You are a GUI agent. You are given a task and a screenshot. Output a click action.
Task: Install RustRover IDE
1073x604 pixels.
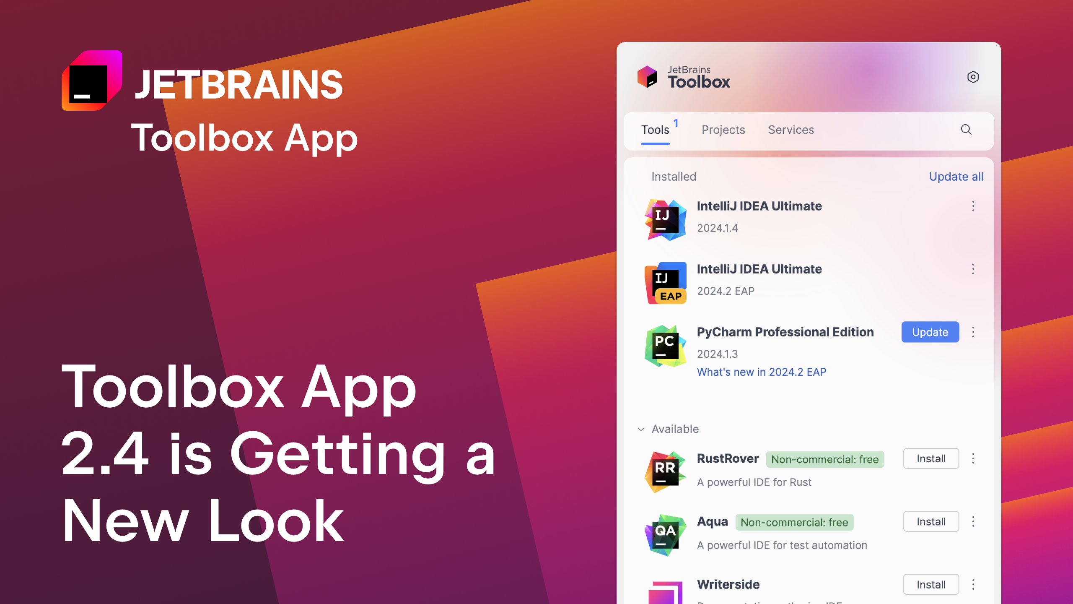tap(930, 458)
